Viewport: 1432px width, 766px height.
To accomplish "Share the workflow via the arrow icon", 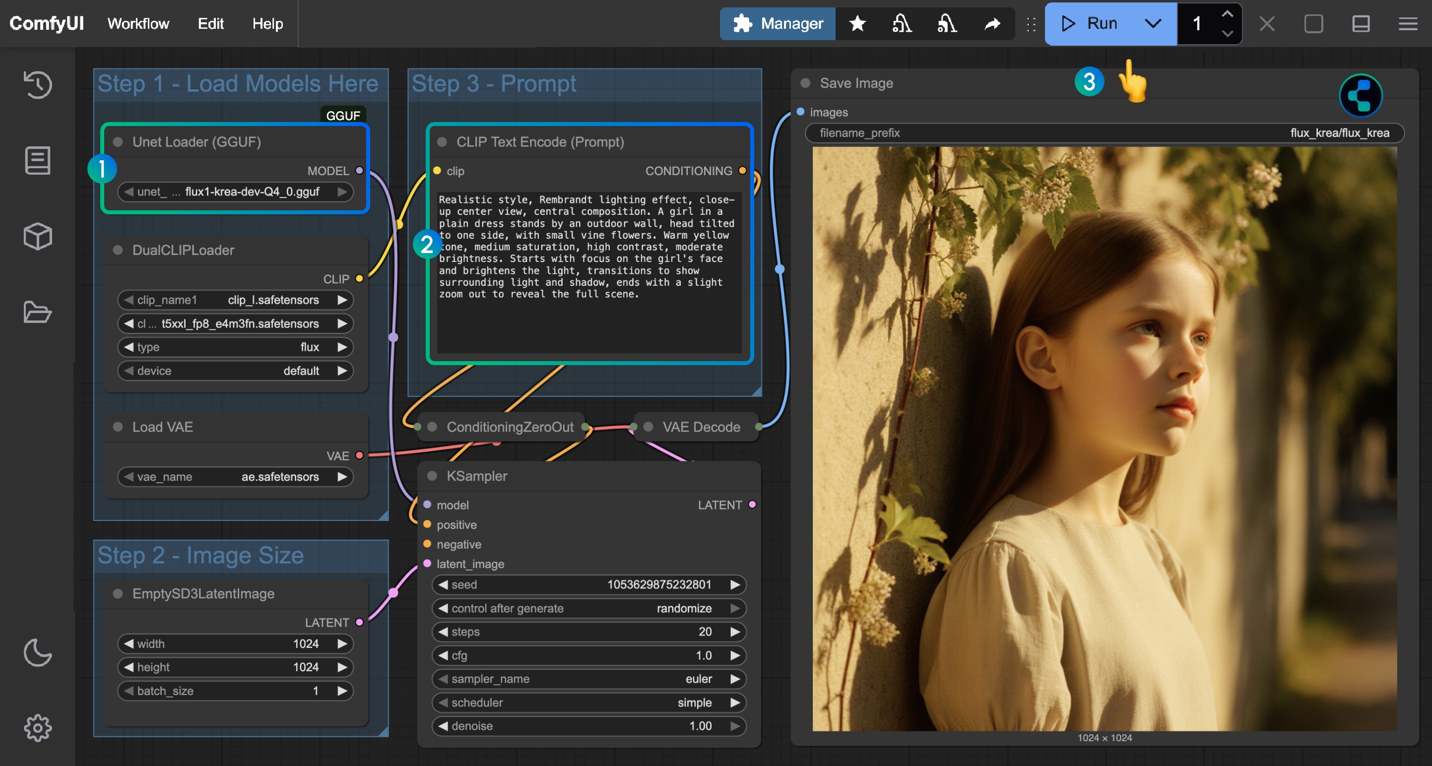I will tap(992, 23).
